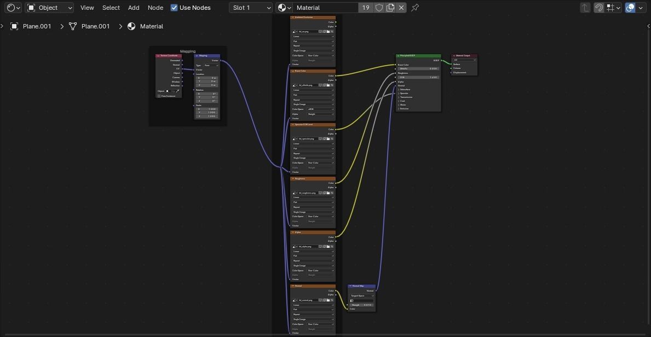Click the Normal Map UV map field
This screenshot has height=337, width=651.
[x=361, y=300]
